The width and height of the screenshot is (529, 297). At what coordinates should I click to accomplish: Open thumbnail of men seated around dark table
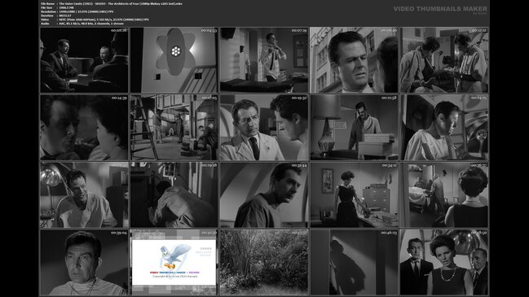tap(84, 60)
